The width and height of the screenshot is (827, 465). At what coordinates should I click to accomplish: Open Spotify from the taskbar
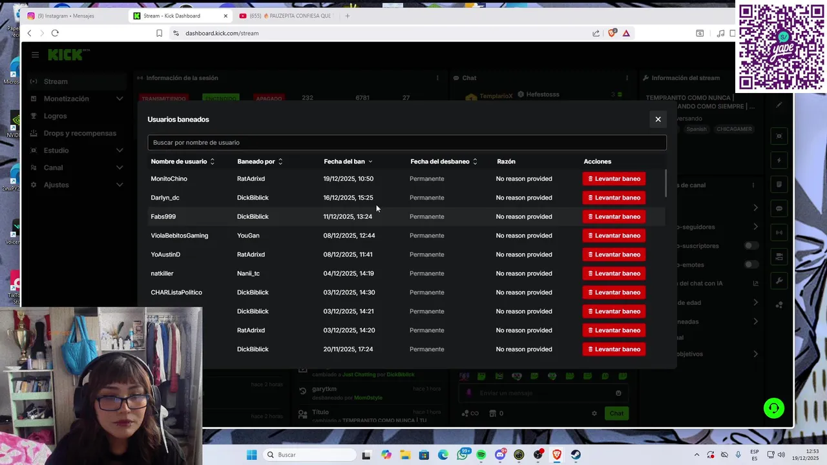481,455
